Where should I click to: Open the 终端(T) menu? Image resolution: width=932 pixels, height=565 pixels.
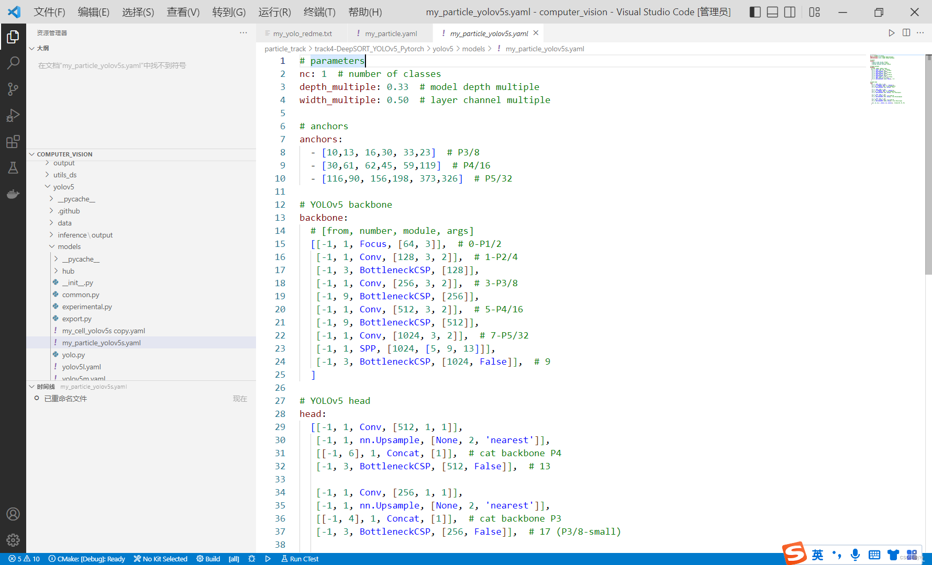[319, 12]
